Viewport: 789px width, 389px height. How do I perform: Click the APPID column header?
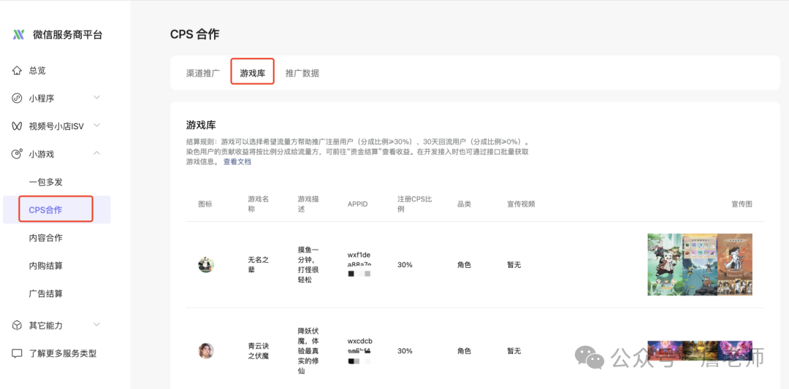coord(358,204)
